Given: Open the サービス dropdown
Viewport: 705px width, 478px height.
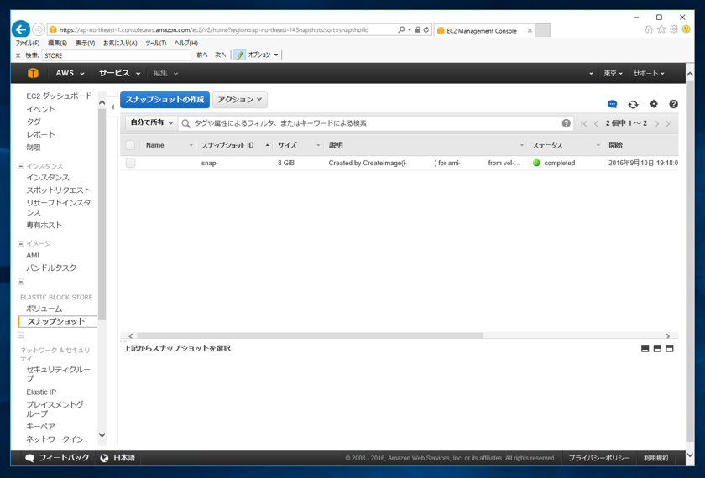Looking at the screenshot, I should [x=119, y=73].
